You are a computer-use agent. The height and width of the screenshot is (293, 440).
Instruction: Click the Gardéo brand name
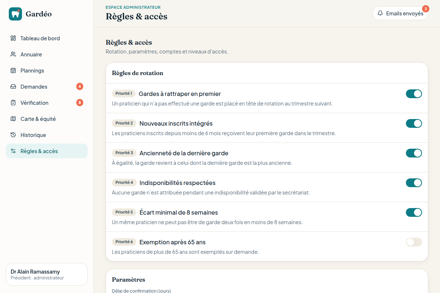tap(38, 14)
